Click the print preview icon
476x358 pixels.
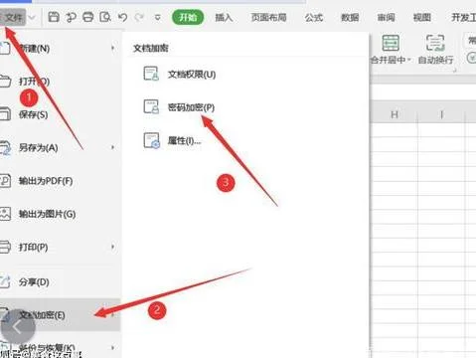point(105,17)
